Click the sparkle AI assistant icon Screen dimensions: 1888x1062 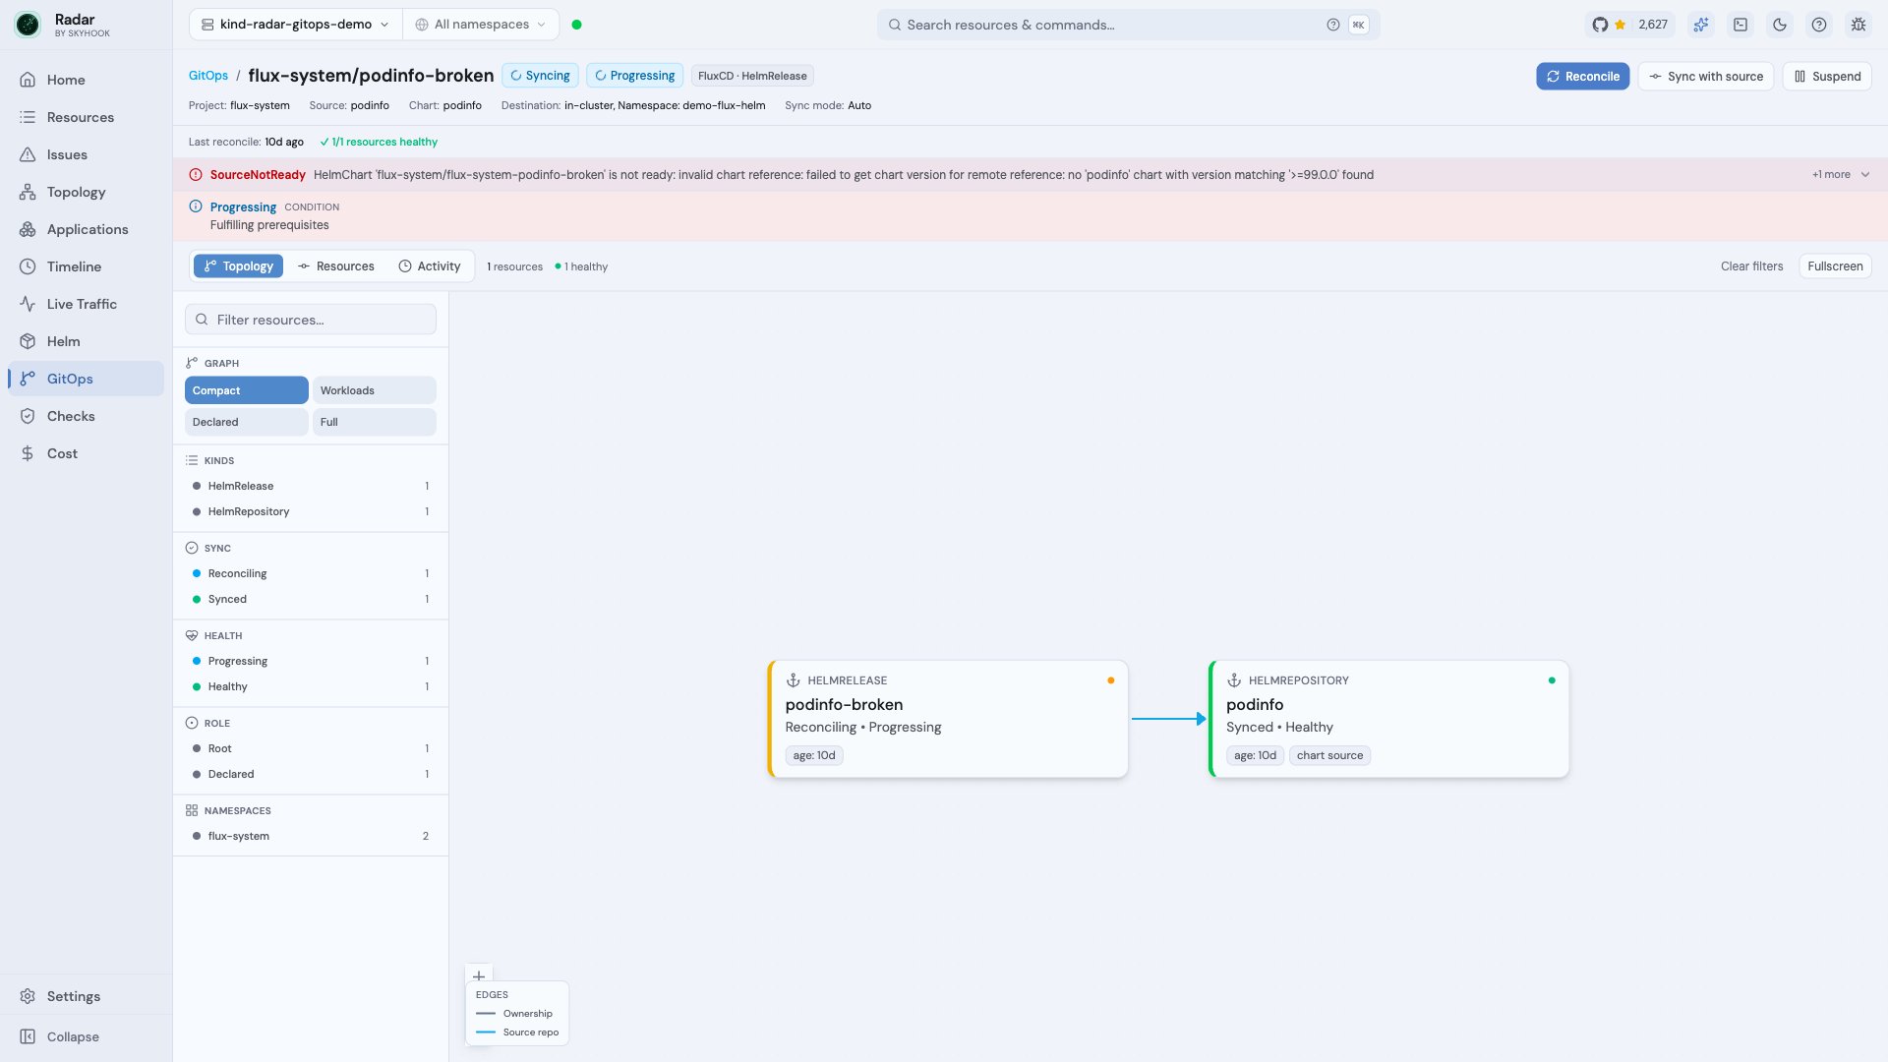click(1701, 25)
